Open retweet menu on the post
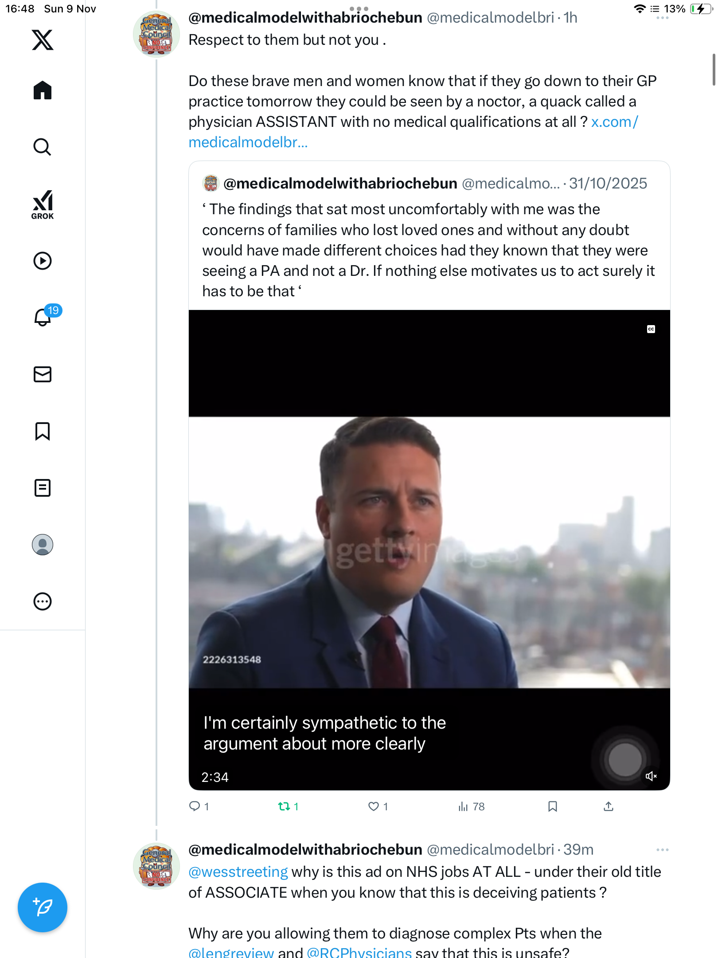The height and width of the screenshot is (958, 718). [284, 806]
